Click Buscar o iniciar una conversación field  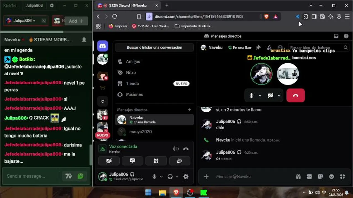(x=154, y=47)
